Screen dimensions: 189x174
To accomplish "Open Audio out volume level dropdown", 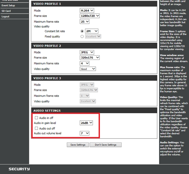I will (85, 133).
